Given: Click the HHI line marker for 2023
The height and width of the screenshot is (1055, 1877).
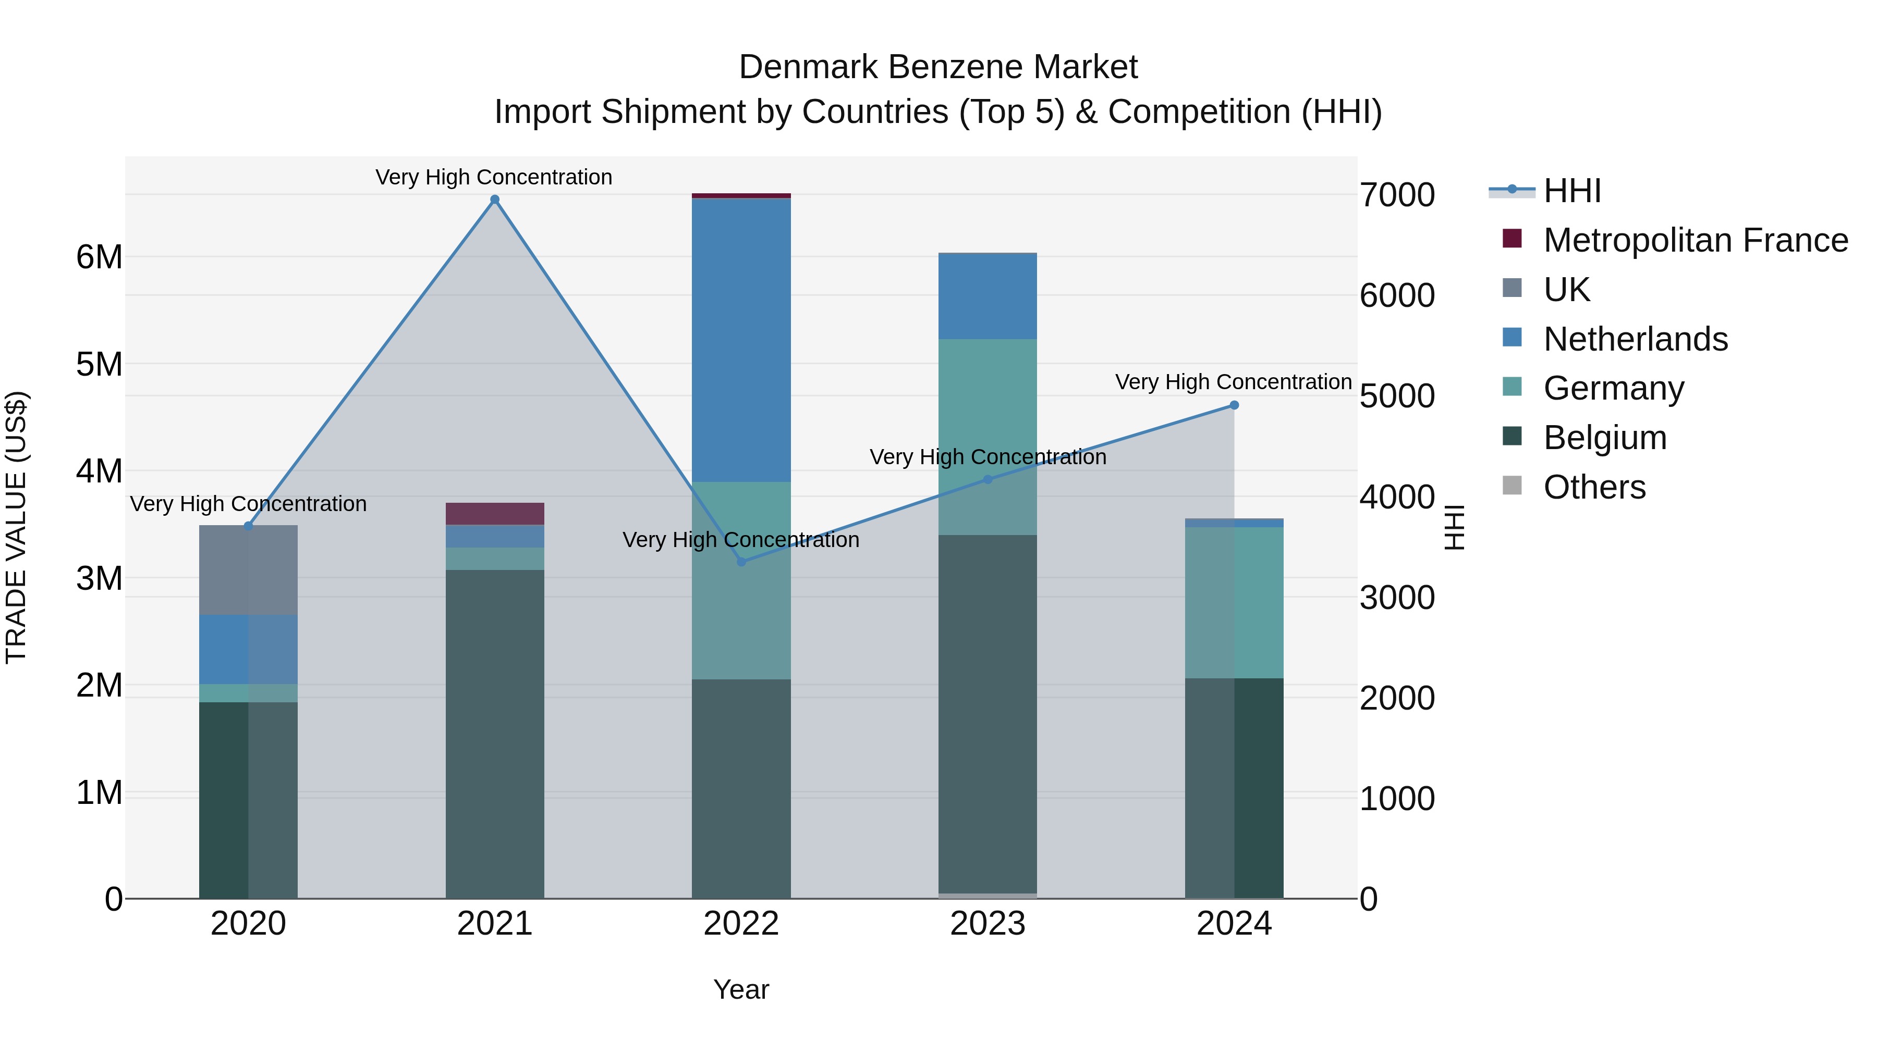Looking at the screenshot, I should coord(988,479).
